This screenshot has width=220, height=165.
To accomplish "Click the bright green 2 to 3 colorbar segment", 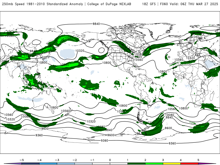I will [154, 164].
